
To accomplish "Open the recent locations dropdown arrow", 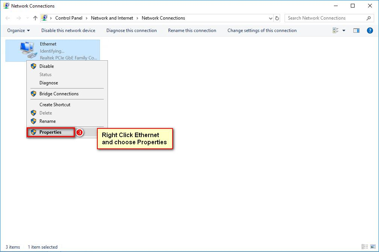I will (x=27, y=18).
